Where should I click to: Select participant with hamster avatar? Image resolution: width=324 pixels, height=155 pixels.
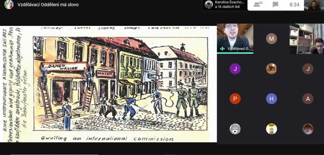click(308, 129)
